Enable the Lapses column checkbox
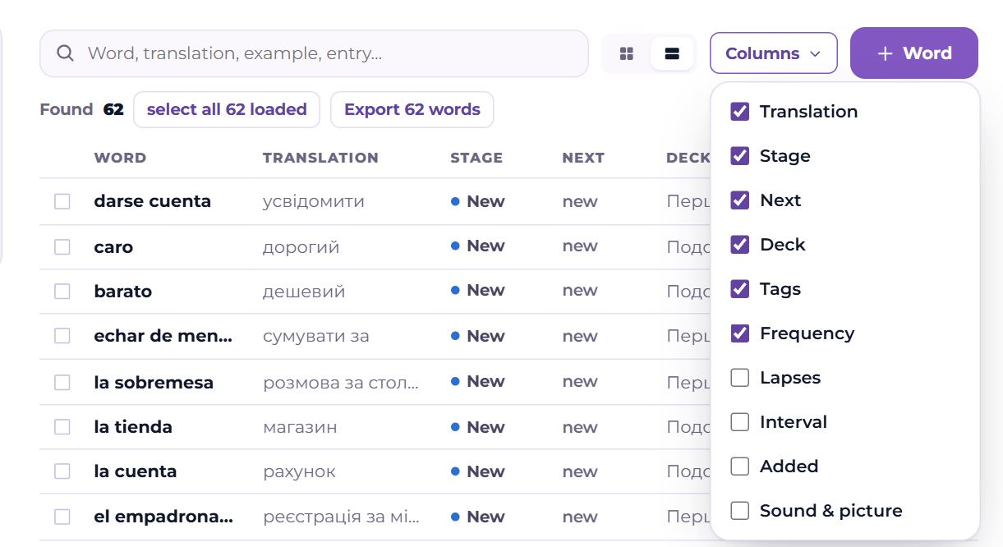Viewport: 1003px width, 547px height. coord(740,378)
